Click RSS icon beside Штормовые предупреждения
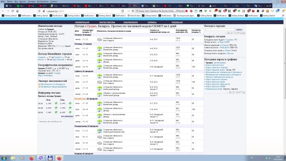This screenshot has width=286, height=161. tap(39, 87)
